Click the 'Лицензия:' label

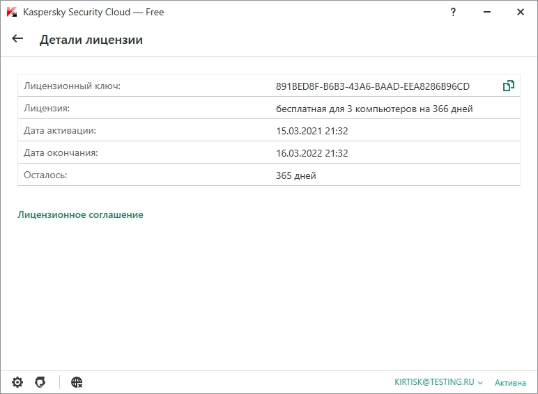pos(47,109)
